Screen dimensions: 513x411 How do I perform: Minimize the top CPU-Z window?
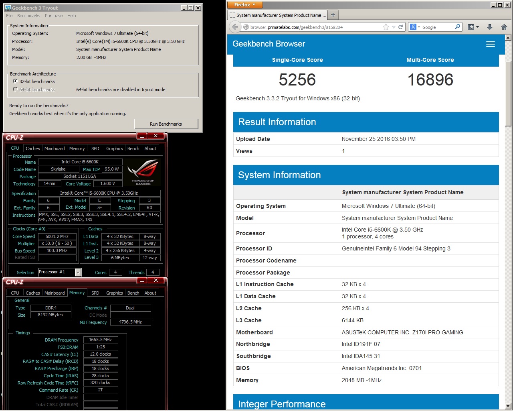(142, 136)
